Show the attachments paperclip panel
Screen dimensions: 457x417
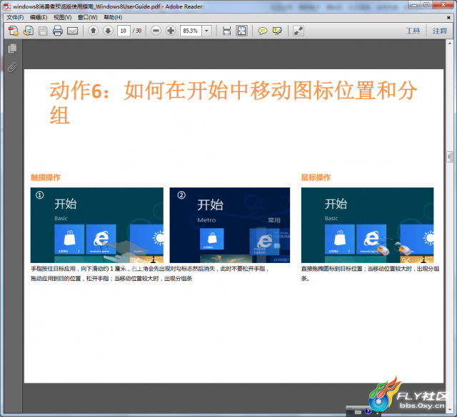pos(12,67)
